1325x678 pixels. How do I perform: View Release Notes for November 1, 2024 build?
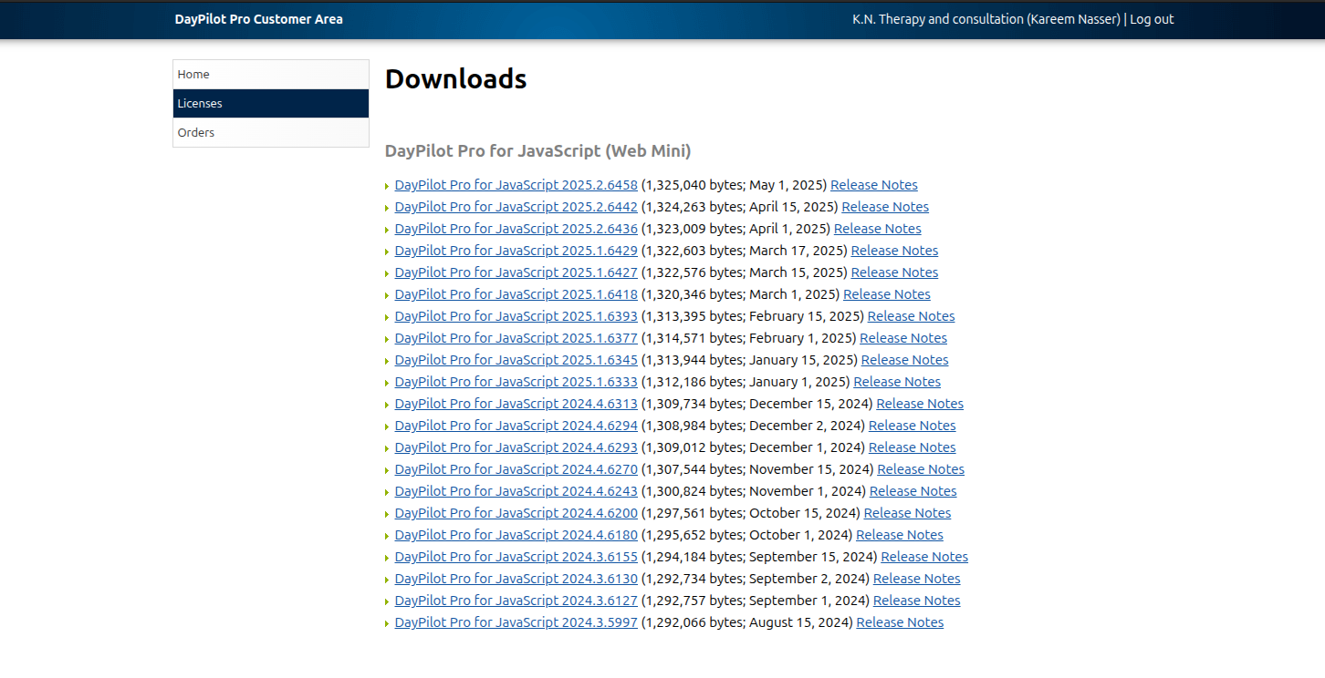913,491
